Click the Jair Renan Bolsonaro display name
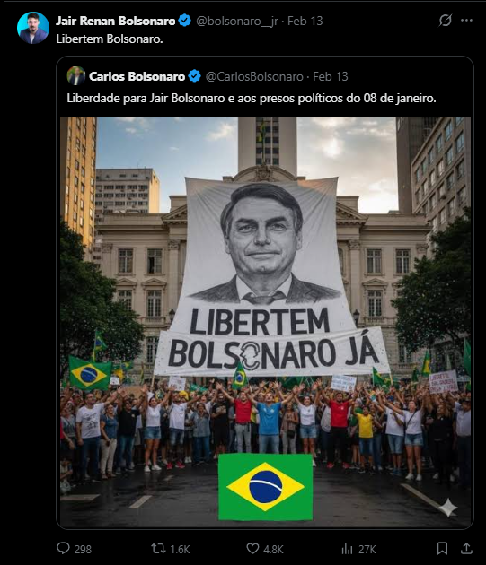Viewport: 486px width, 565px height. tap(116, 21)
